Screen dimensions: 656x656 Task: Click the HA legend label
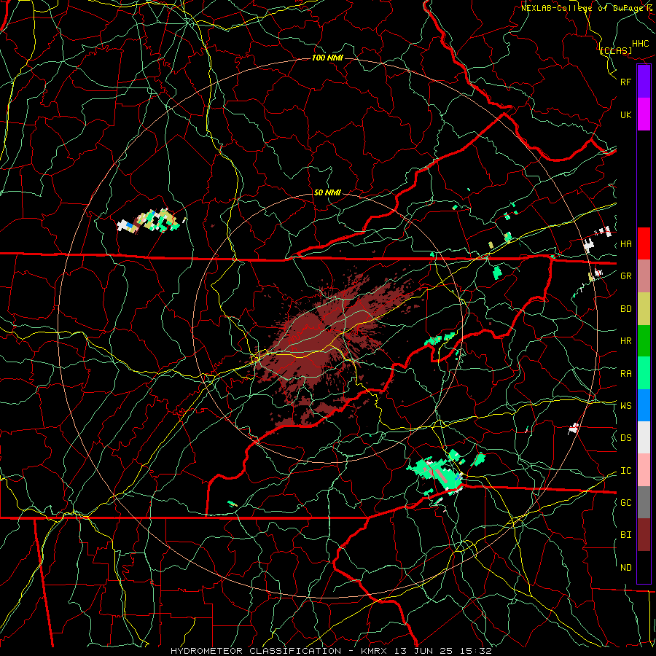pos(625,244)
